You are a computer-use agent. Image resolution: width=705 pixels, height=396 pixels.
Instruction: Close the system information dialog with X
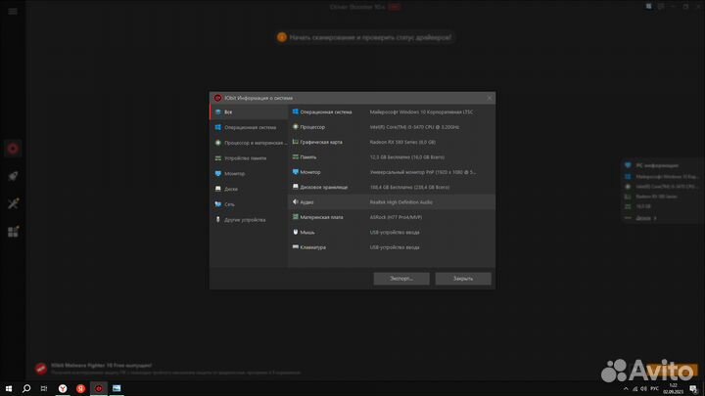pyautogui.click(x=490, y=98)
